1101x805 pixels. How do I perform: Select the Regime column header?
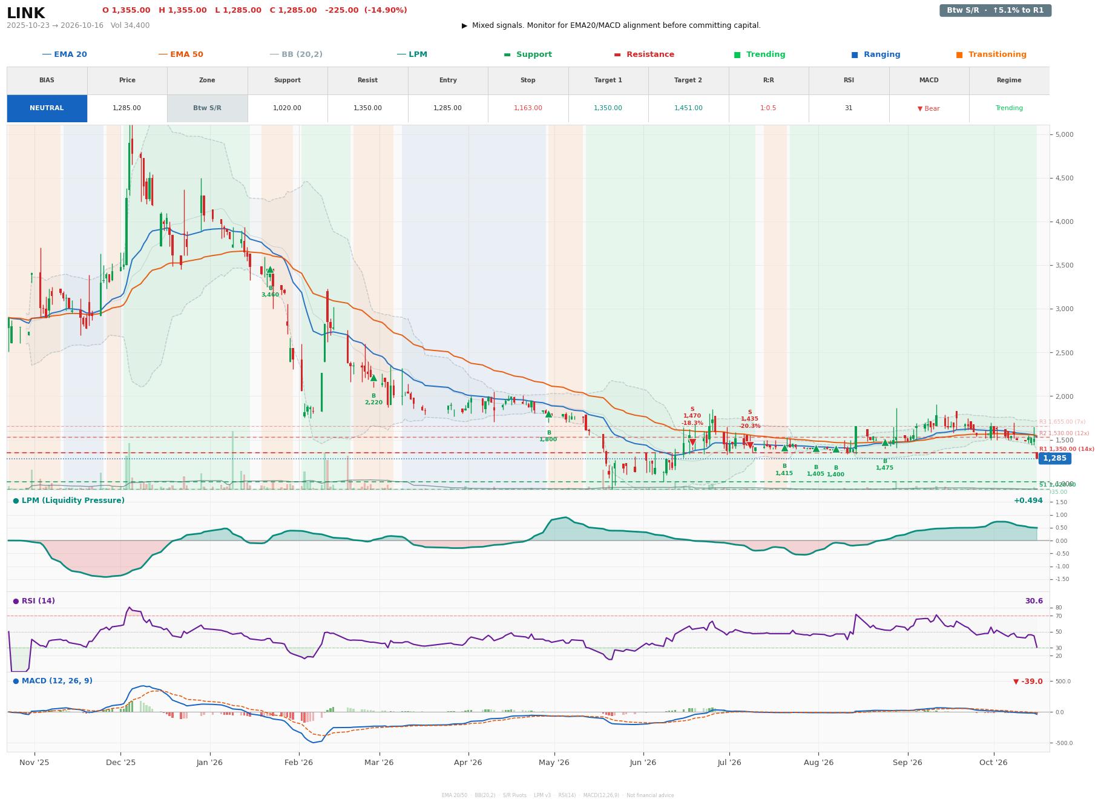(x=1009, y=80)
